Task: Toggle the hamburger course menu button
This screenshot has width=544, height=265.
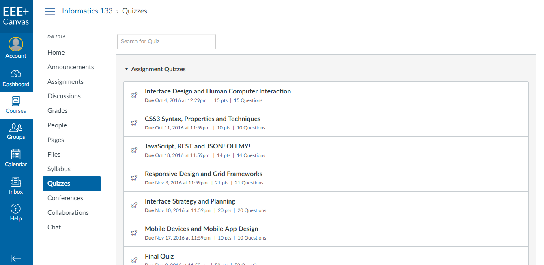Action: pyautogui.click(x=50, y=11)
